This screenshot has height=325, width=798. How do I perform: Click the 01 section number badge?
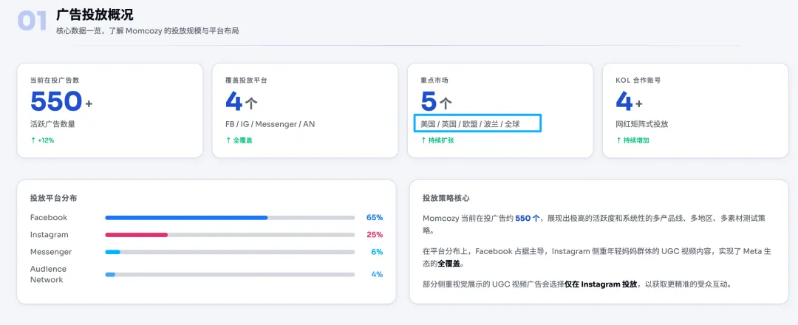[x=33, y=21]
